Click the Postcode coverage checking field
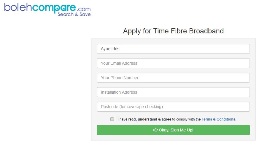 point(173,107)
